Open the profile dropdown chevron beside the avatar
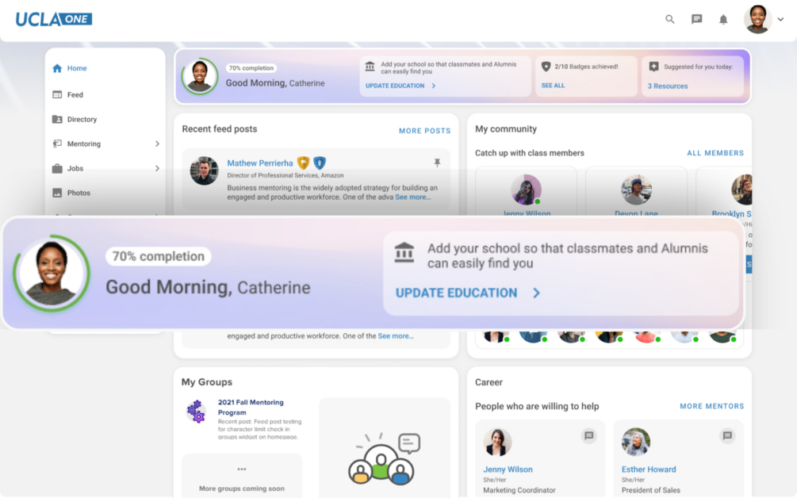 tap(780, 19)
